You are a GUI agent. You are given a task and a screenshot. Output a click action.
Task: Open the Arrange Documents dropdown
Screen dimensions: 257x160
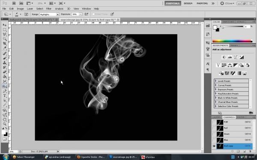tap(52, 3)
